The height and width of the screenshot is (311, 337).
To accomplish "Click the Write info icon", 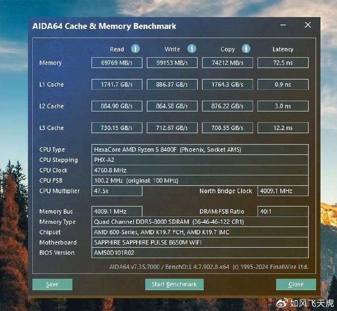I will 192,49.
